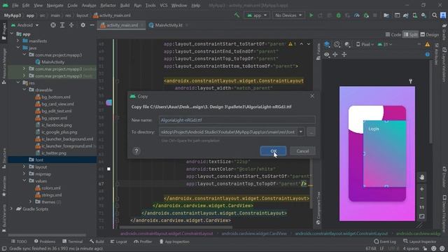
Task: Open the Logcat tool window
Action: (x=118, y=241)
